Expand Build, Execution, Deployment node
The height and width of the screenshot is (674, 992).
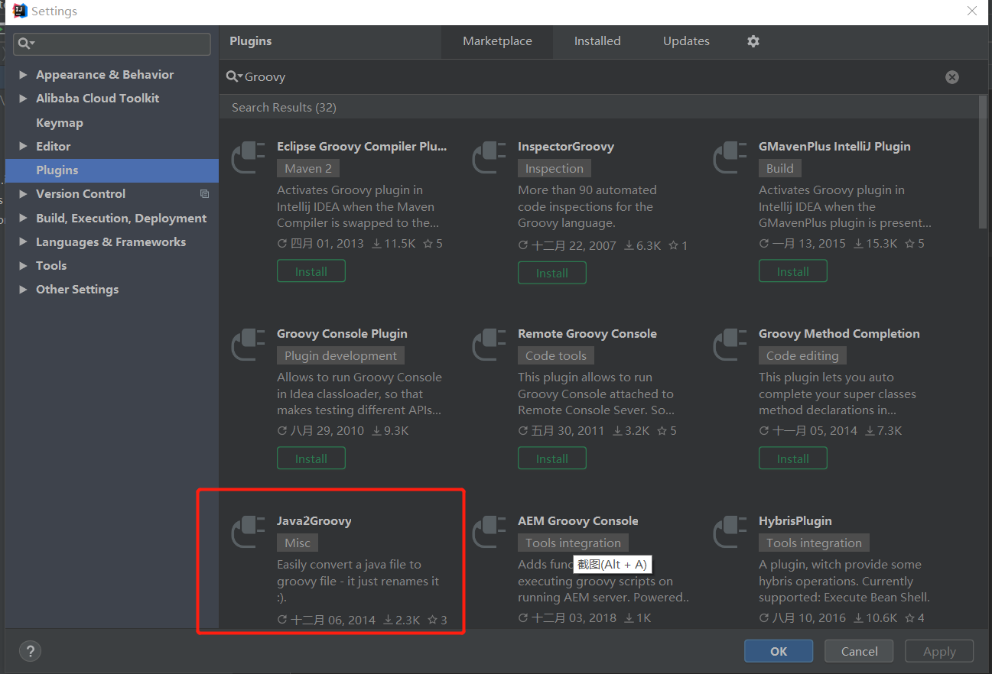[23, 219]
